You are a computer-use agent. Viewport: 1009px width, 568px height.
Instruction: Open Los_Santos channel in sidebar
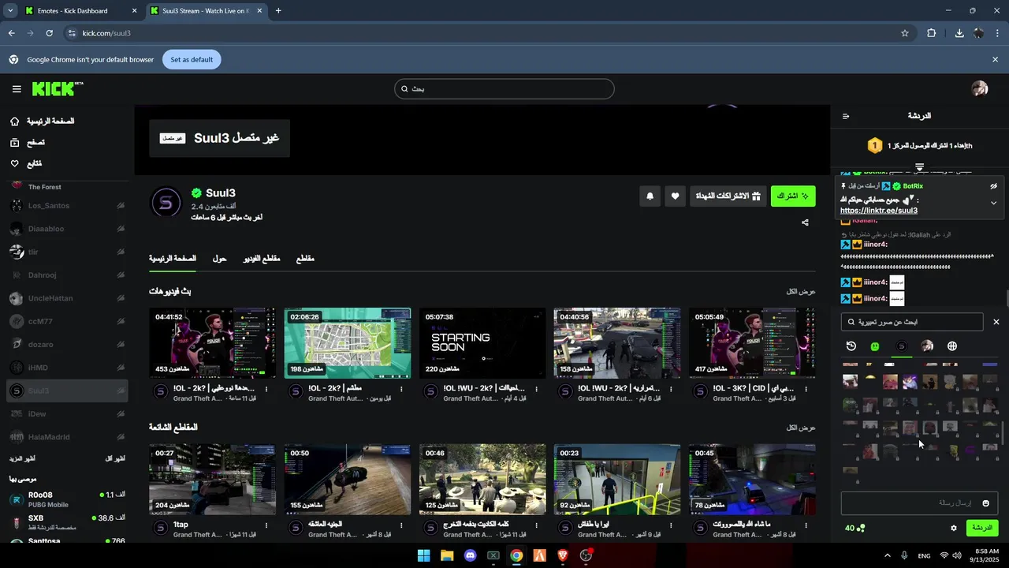pos(67,206)
